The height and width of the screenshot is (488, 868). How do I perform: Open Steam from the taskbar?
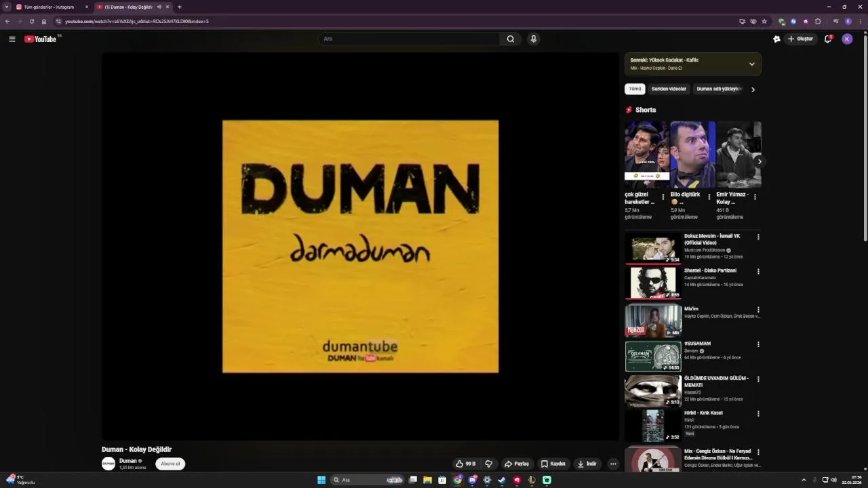(x=502, y=480)
